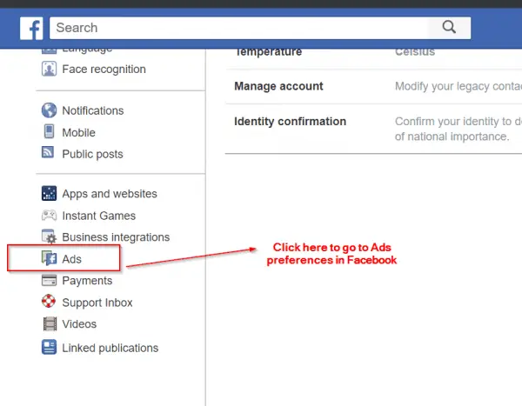Click the Linked publications icon
The height and width of the screenshot is (406, 522).
pos(49,348)
